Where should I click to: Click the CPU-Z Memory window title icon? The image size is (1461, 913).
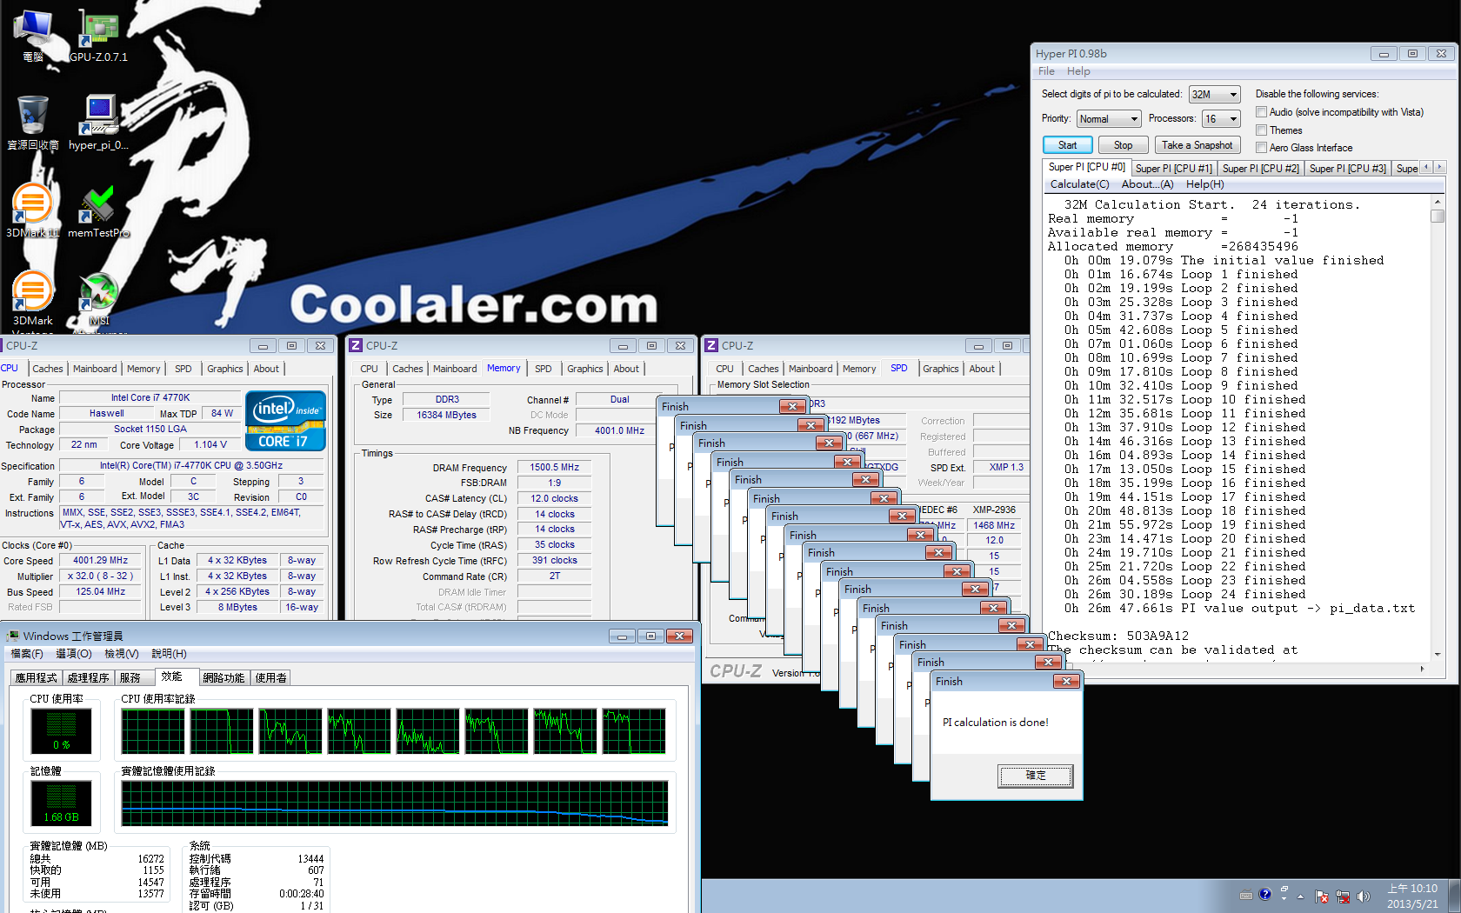pyautogui.click(x=356, y=345)
